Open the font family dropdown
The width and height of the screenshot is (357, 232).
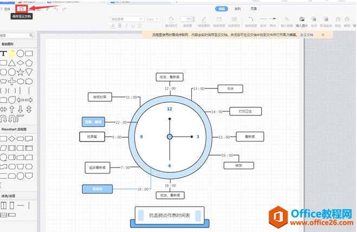tap(127, 19)
